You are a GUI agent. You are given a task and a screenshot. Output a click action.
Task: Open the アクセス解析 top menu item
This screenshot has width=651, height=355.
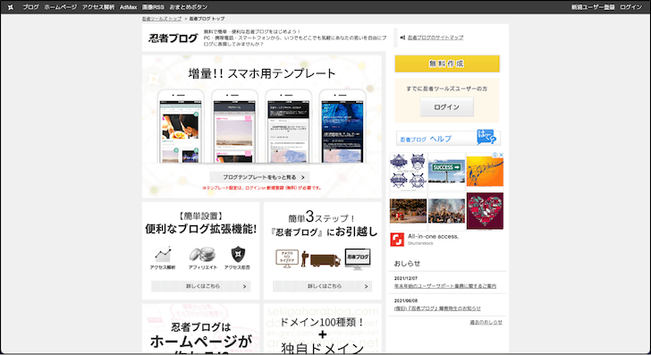[x=98, y=7]
